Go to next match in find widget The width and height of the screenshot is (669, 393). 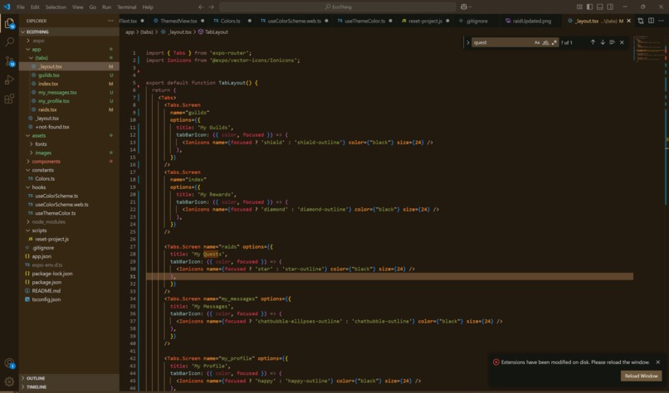[603, 42]
